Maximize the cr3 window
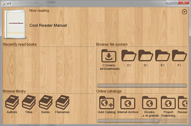 175,2
